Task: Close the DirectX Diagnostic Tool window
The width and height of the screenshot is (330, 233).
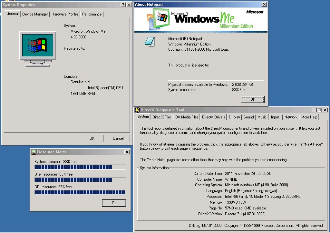Action: (325, 110)
